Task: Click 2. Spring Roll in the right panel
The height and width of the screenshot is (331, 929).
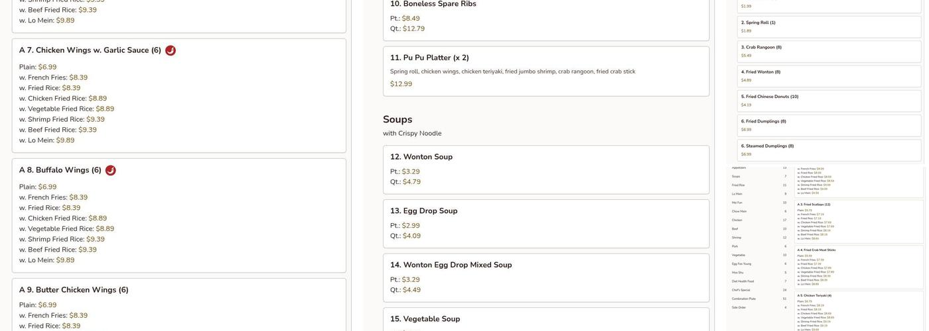Action: point(758,23)
